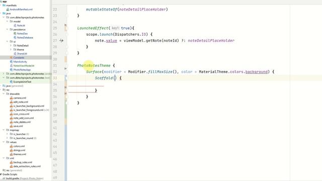Screen dimensions: 322x181
Task: Click the AndroidManifest.xml file icon
Action: click(x=8, y=10)
